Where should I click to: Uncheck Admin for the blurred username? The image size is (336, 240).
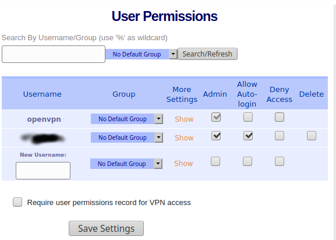pyautogui.click(x=216, y=136)
